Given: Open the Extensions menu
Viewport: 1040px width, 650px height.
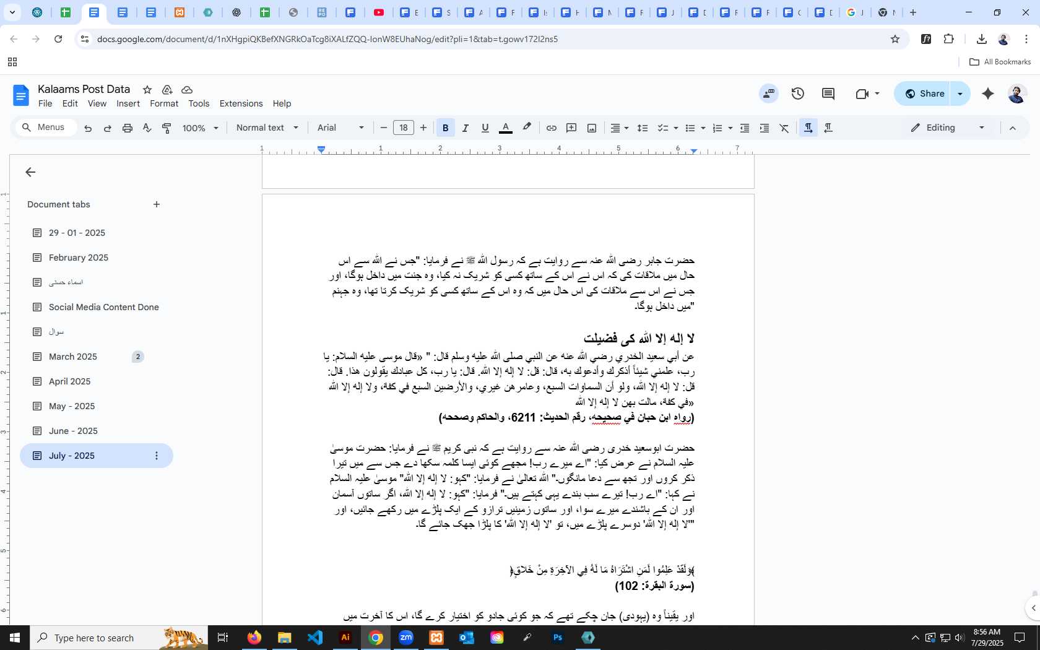Looking at the screenshot, I should 241,104.
